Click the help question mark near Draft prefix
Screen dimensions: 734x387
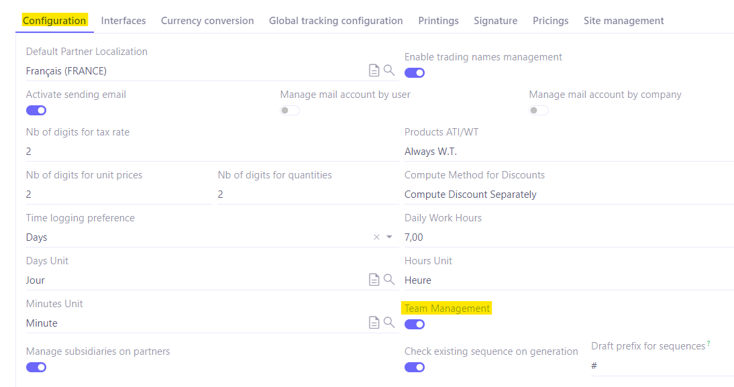(709, 343)
